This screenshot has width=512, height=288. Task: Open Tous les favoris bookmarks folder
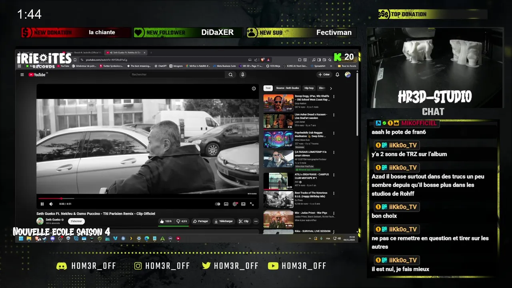[x=347, y=66]
